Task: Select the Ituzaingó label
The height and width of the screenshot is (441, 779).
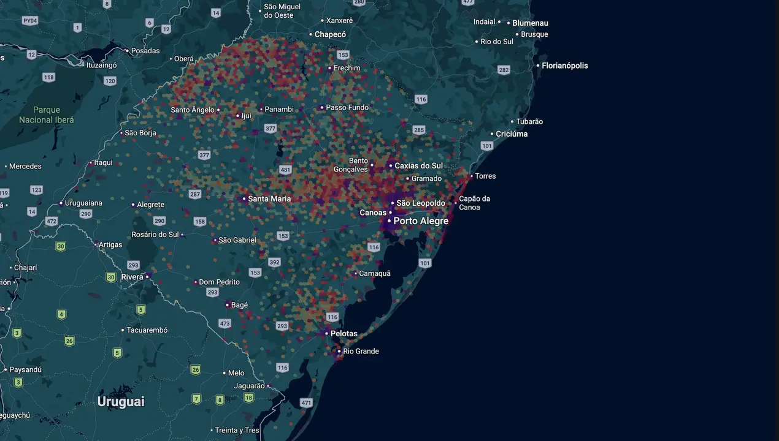Action: tap(101, 65)
